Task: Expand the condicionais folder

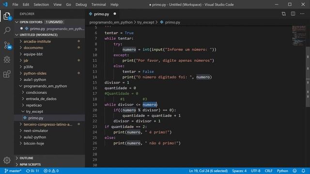Action: click(x=49, y=92)
